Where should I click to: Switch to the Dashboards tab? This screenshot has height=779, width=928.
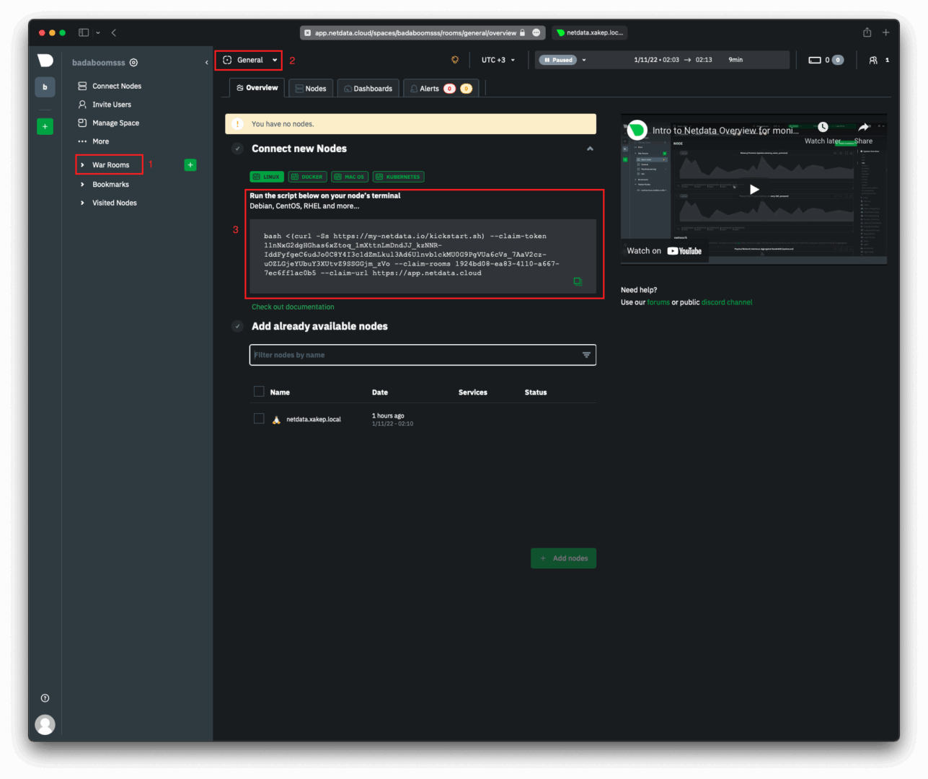point(368,89)
